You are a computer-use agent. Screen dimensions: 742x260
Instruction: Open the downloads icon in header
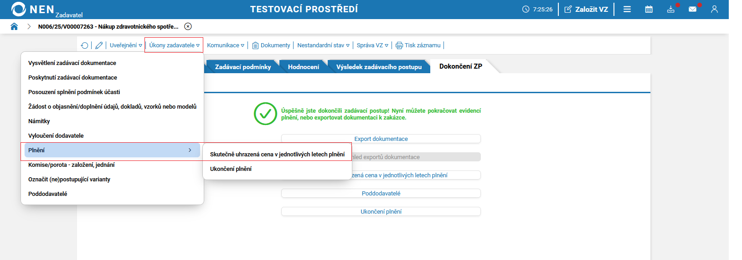point(671,9)
